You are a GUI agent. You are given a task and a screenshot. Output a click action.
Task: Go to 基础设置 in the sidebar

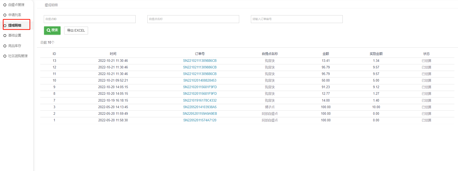[15, 35]
